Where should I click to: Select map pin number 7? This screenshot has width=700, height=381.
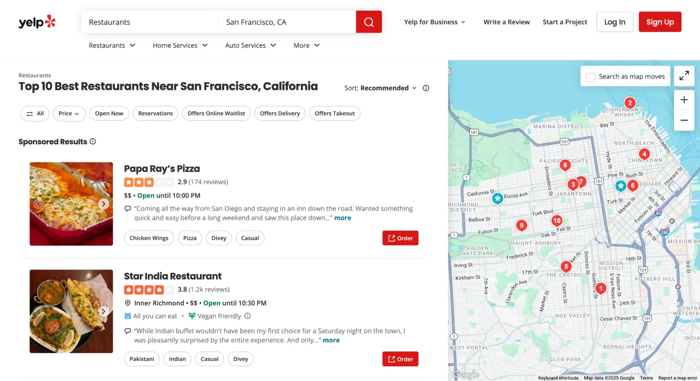(x=582, y=181)
